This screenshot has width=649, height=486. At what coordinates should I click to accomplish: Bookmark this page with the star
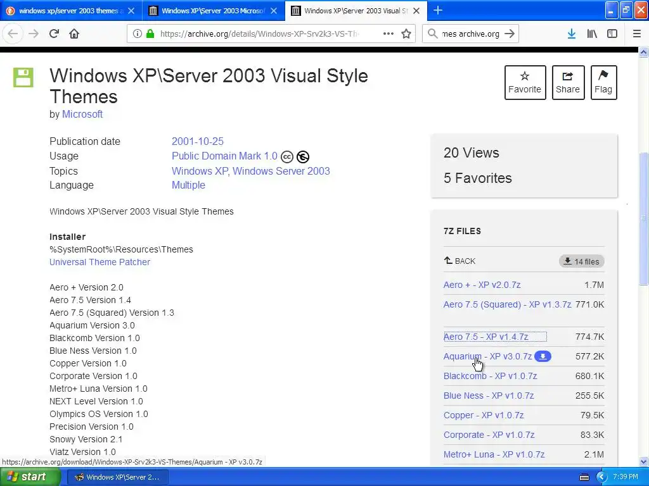pos(406,34)
